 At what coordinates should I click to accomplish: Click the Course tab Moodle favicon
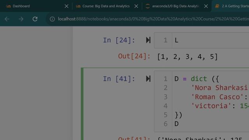point(78,6)
